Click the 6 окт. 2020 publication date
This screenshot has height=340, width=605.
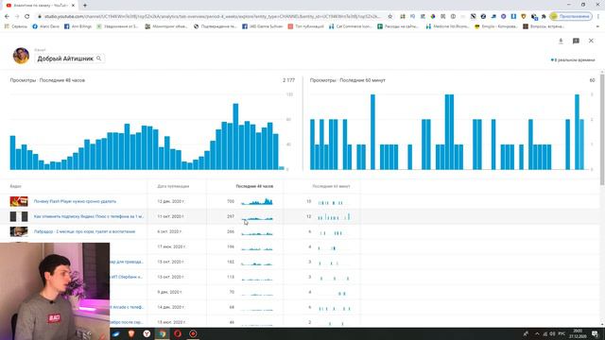[x=169, y=231]
